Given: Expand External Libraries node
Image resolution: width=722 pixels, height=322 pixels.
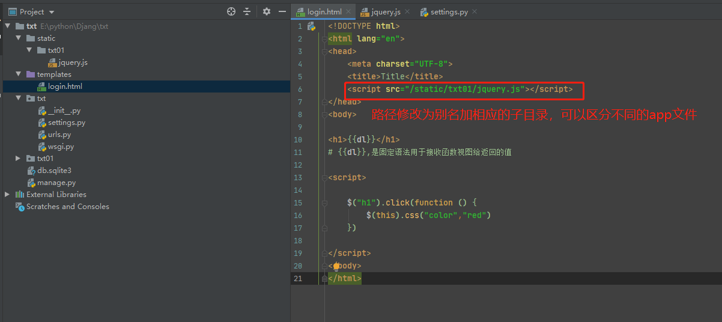Looking at the screenshot, I should (x=8, y=195).
